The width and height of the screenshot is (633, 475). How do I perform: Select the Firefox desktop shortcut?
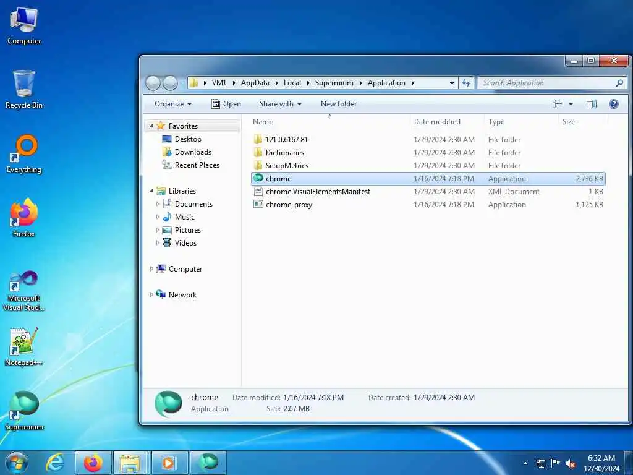[24, 218]
